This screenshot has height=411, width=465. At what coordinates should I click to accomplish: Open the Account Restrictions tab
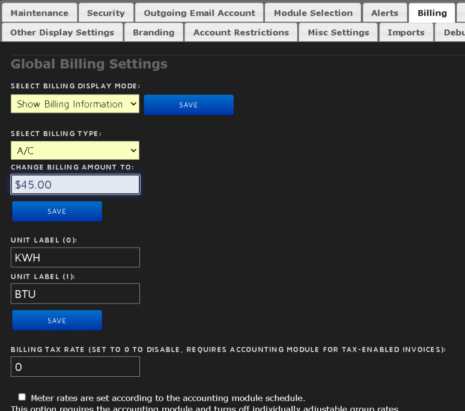[x=241, y=32]
